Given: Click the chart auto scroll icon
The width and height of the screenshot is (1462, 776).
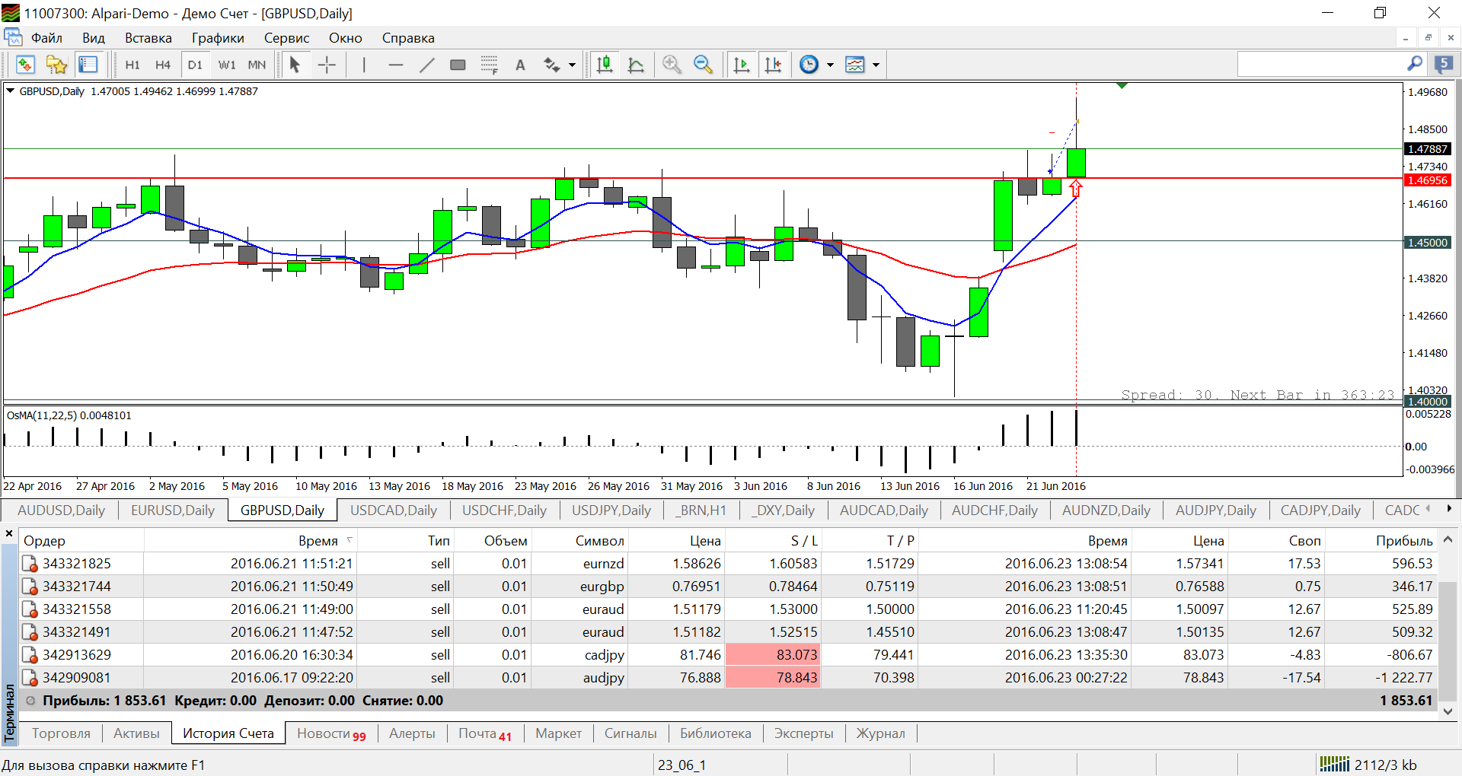Looking at the screenshot, I should pos(741,65).
